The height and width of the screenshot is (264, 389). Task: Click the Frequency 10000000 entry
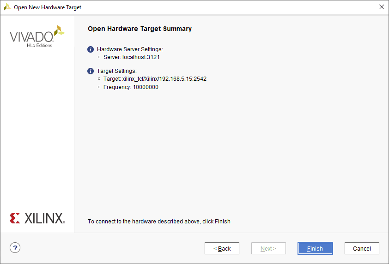[131, 87]
